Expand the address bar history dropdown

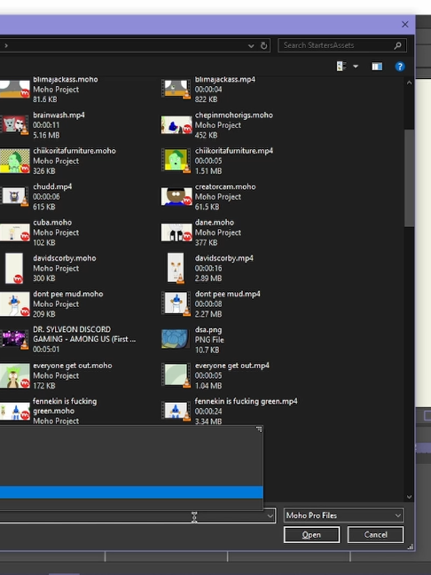click(x=251, y=46)
